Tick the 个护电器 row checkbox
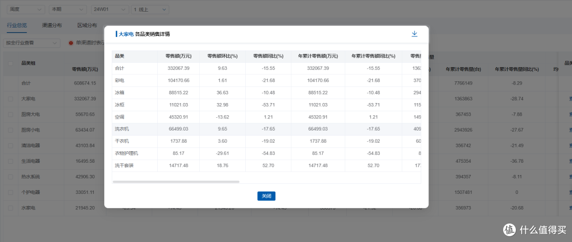The image size is (572, 242). 10,192
